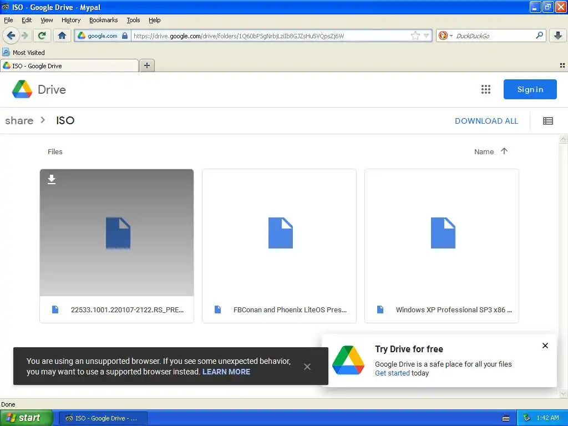The height and width of the screenshot is (426, 568).
Task: Open the Google apps grid launcher
Action: [486, 89]
